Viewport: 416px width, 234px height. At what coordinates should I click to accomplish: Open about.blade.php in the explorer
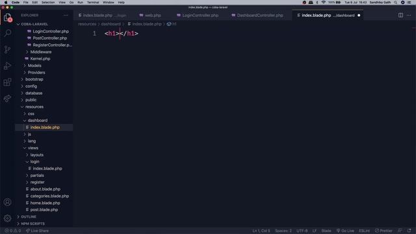45,189
